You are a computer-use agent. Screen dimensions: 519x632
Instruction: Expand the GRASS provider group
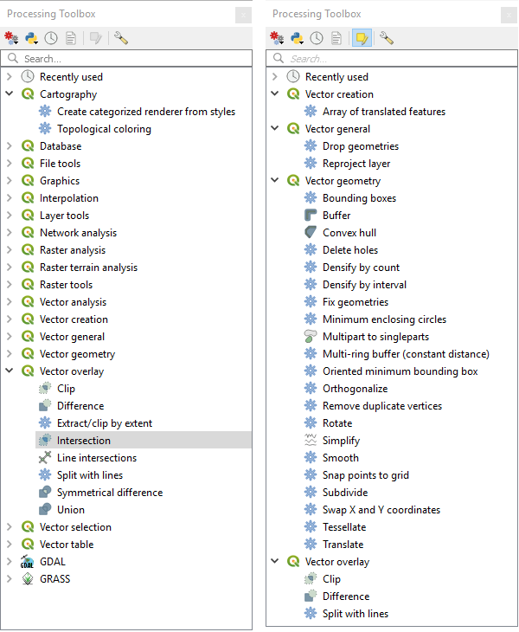tap(10, 579)
